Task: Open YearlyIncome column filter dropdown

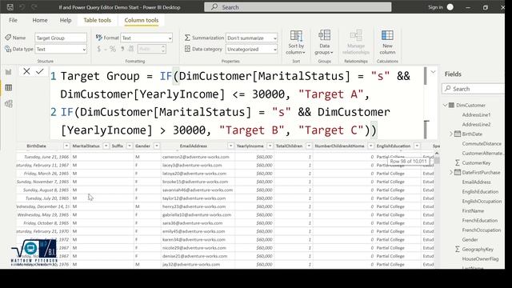Action: click(270, 146)
